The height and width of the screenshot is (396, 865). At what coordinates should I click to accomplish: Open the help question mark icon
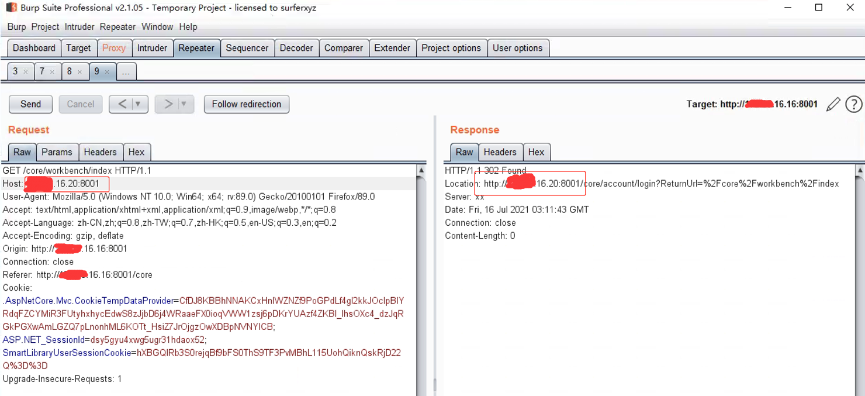point(854,104)
